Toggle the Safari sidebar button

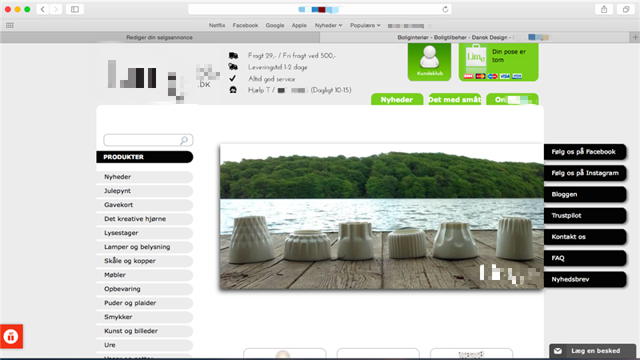[x=75, y=9]
